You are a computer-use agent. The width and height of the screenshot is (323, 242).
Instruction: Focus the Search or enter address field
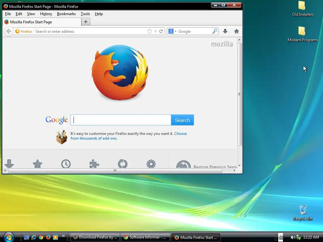[90, 31]
